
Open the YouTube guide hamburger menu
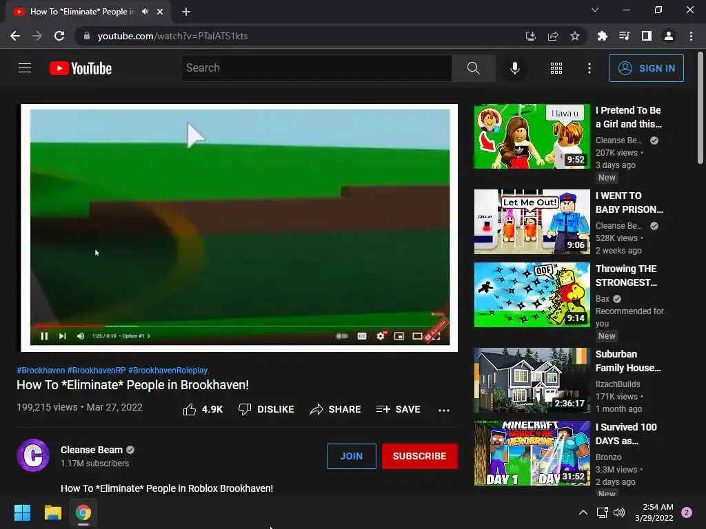(25, 68)
